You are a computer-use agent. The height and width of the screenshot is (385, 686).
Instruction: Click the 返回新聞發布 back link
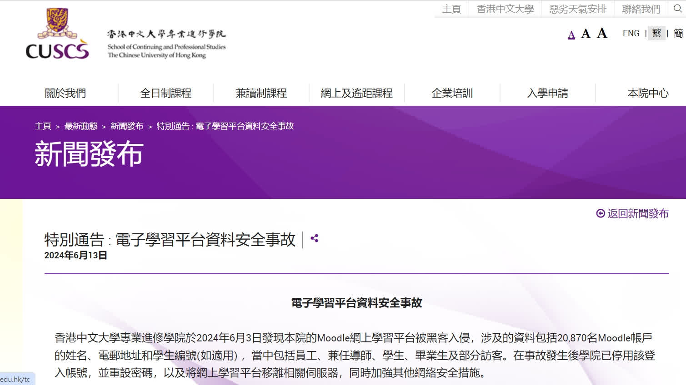[632, 213]
